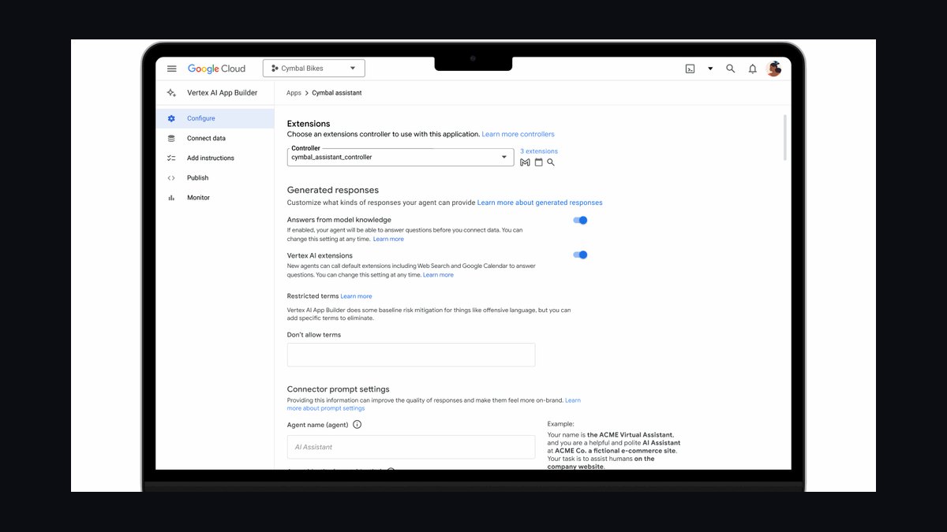Disable Answers from model knowledge toggle
Viewport: 947px width, 532px height.
point(580,221)
